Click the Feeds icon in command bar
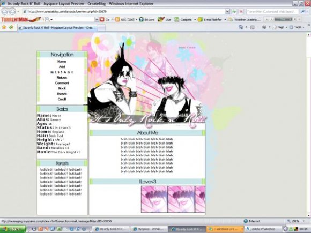311x233 pixels. point(253,27)
